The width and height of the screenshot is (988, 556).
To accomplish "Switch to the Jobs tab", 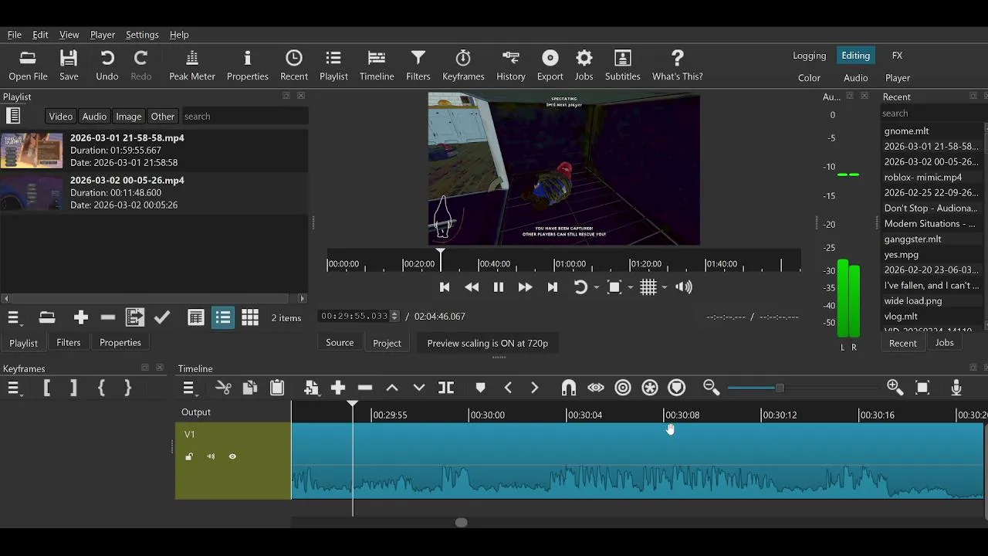I will 944,343.
